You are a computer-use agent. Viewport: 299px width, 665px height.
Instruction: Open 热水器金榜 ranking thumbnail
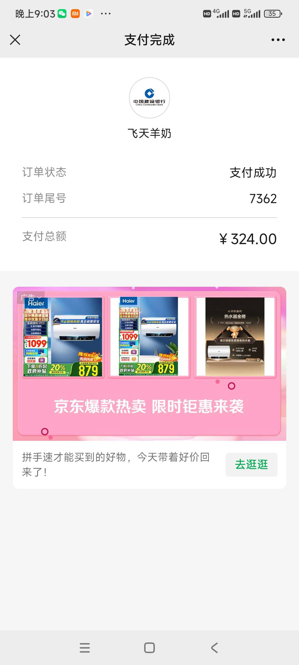[235, 337]
